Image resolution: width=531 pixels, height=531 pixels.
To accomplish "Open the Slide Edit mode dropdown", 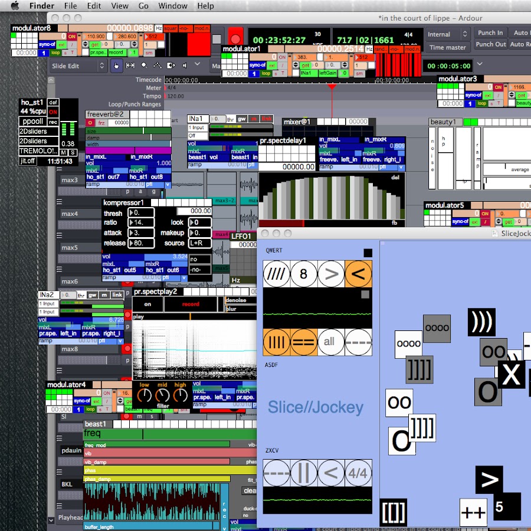I will [x=78, y=66].
